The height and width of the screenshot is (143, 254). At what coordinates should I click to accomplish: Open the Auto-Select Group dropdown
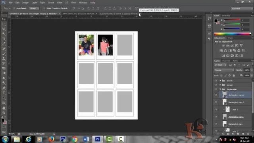(x=35, y=8)
